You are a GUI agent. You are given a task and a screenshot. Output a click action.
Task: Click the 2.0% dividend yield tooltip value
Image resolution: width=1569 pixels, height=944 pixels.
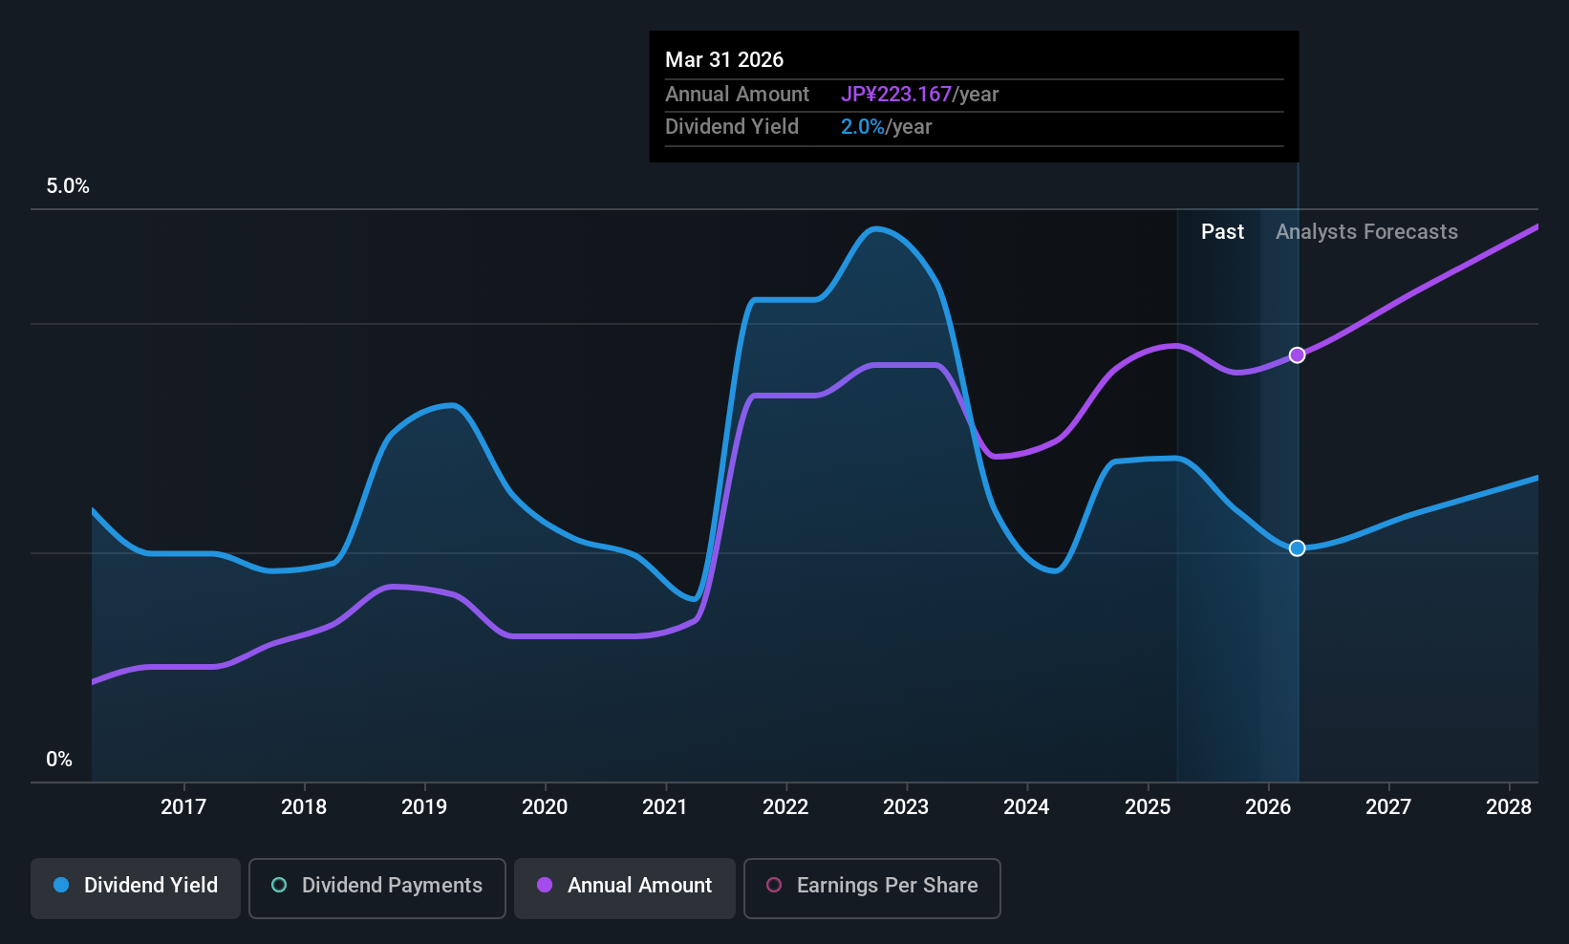[x=863, y=126]
